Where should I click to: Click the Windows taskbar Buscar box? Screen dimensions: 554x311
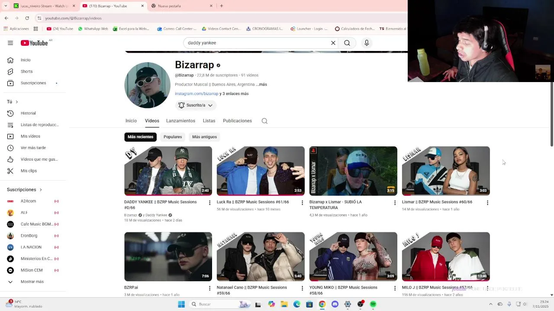coord(221,304)
